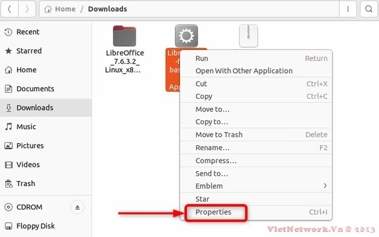Viewport: 379px width, 237px height.
Task: Open the three-dot path menu
Action: point(348,9)
